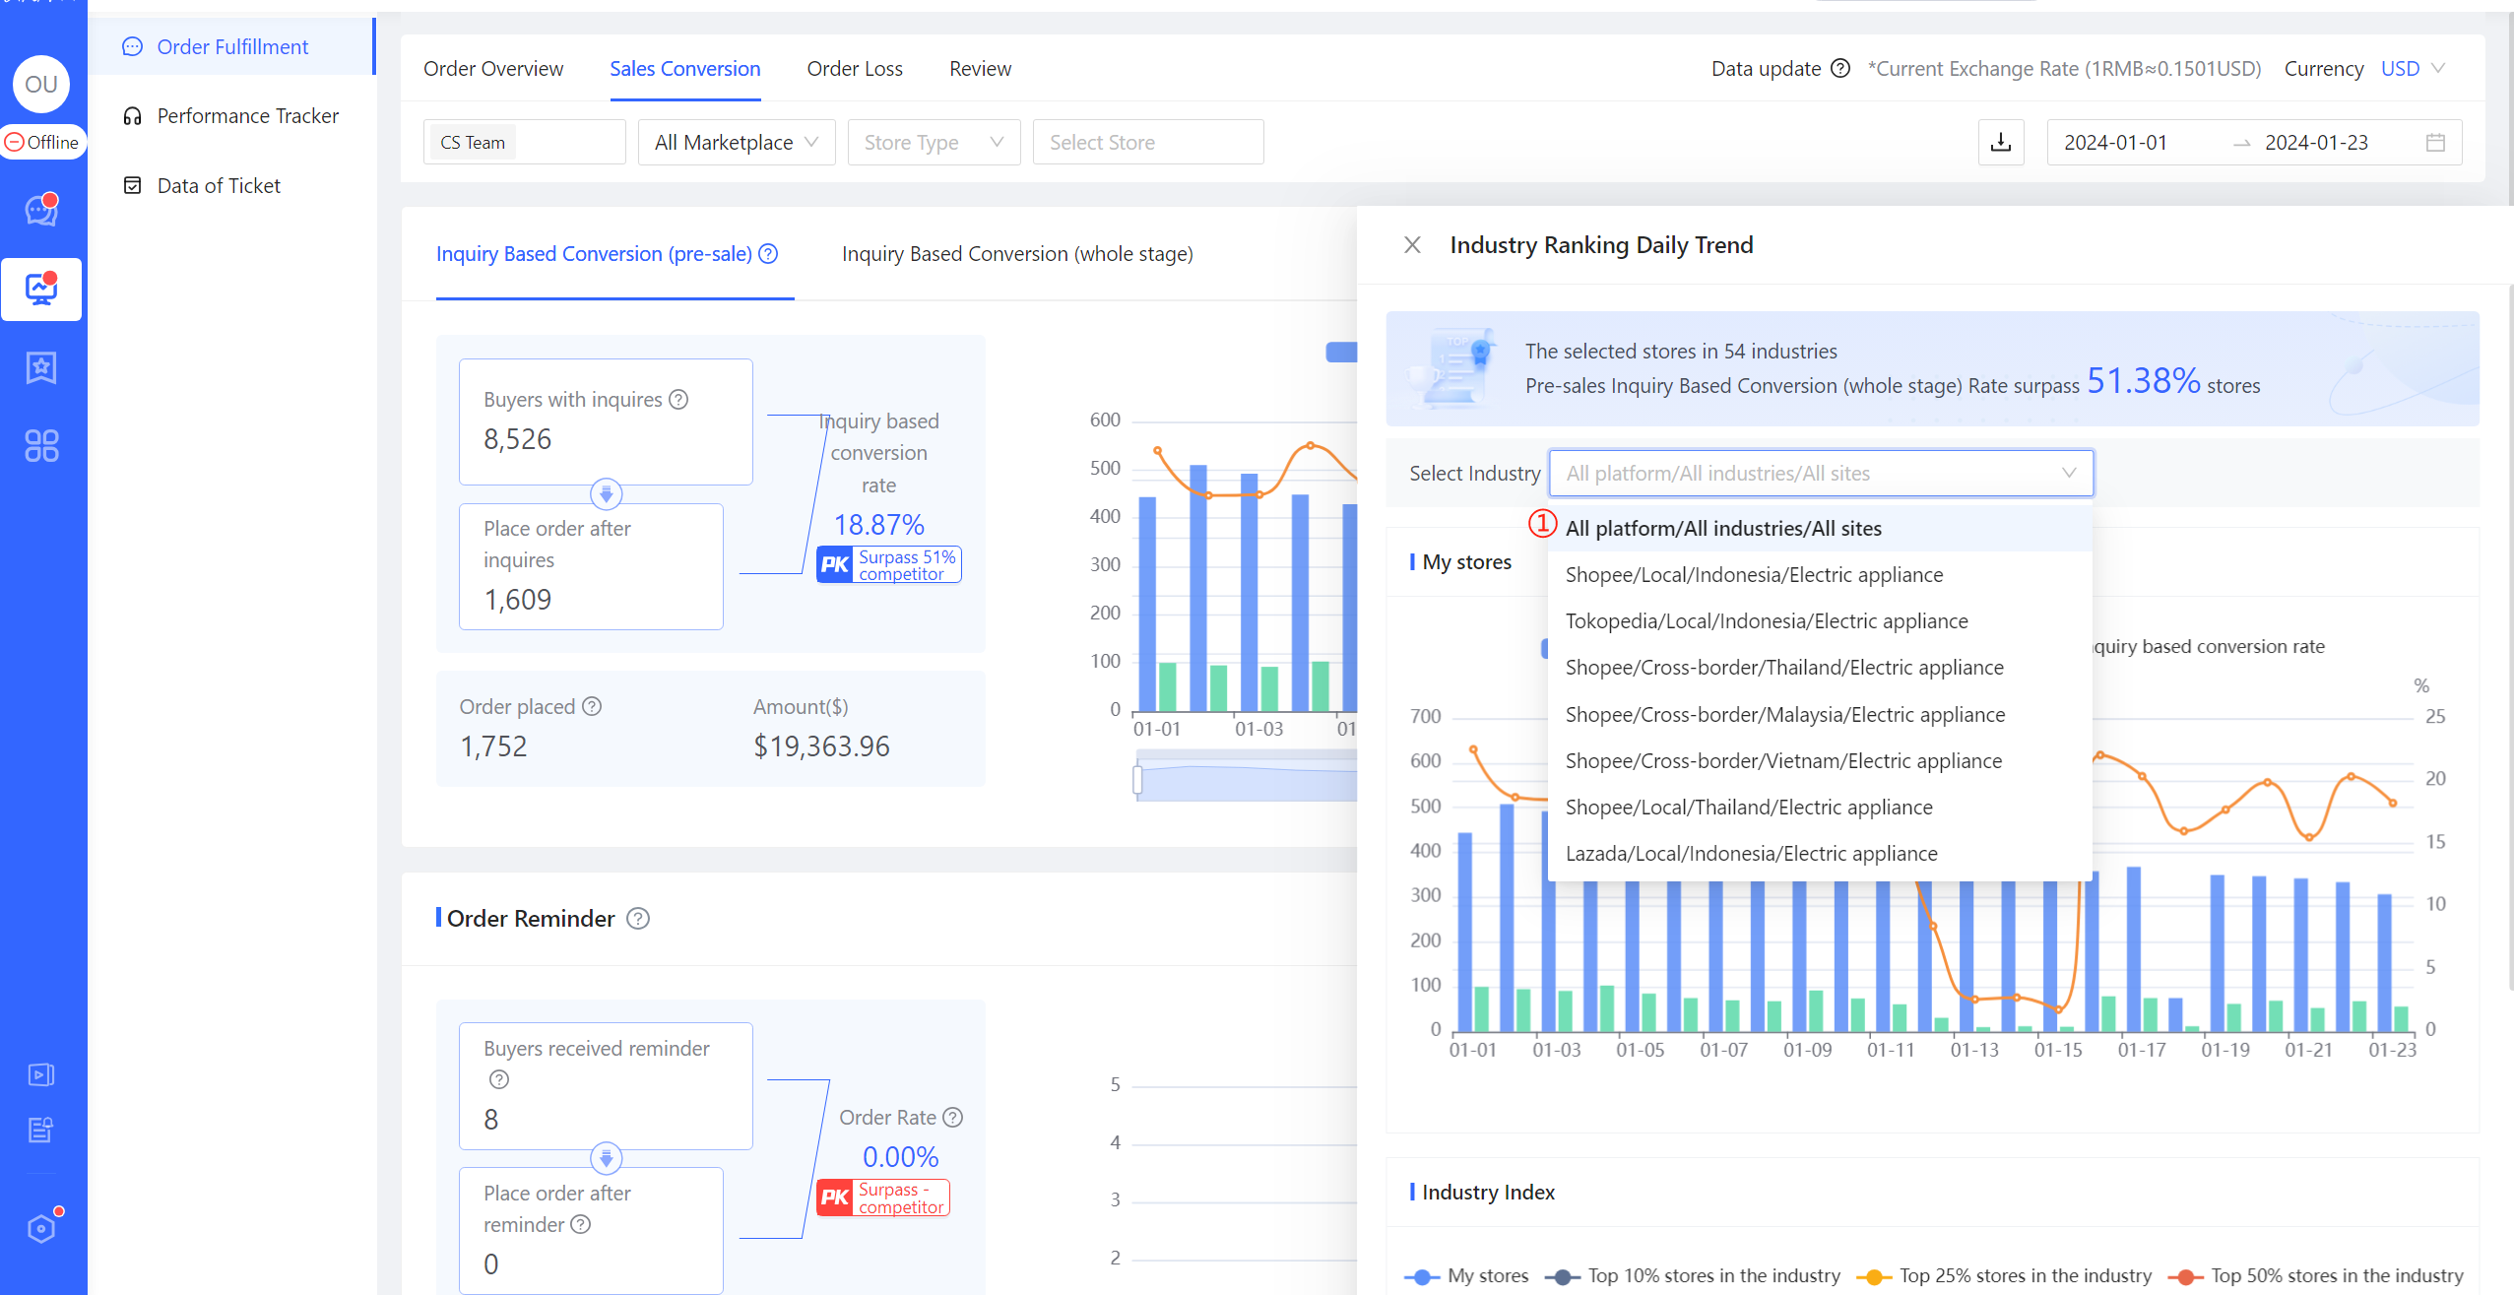Click the chart data zoom slider track
The height and width of the screenshot is (1295, 2514).
pos(1248,776)
